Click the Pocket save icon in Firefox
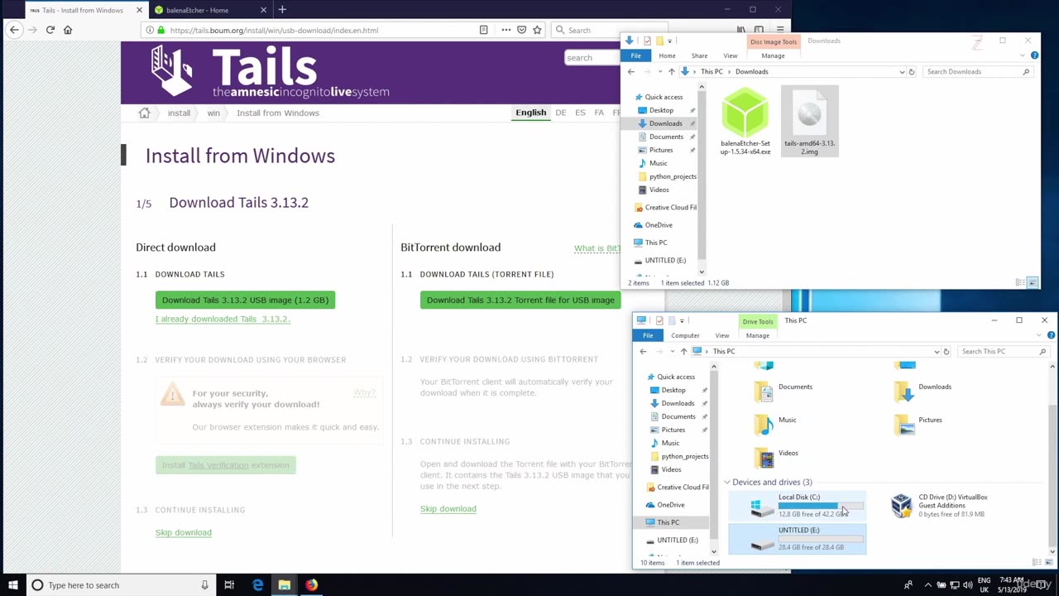Viewport: 1059px width, 596px height. click(x=521, y=30)
